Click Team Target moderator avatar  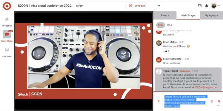coord(159,72)
